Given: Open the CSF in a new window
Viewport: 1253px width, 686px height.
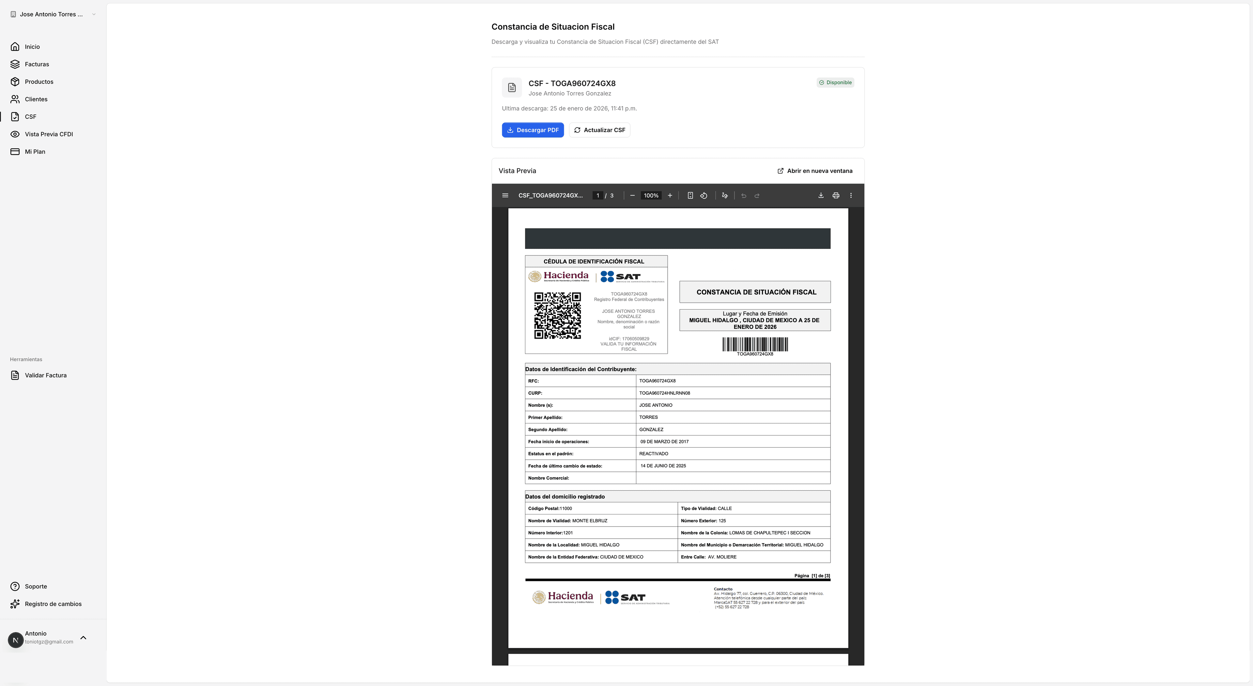Looking at the screenshot, I should coord(814,171).
